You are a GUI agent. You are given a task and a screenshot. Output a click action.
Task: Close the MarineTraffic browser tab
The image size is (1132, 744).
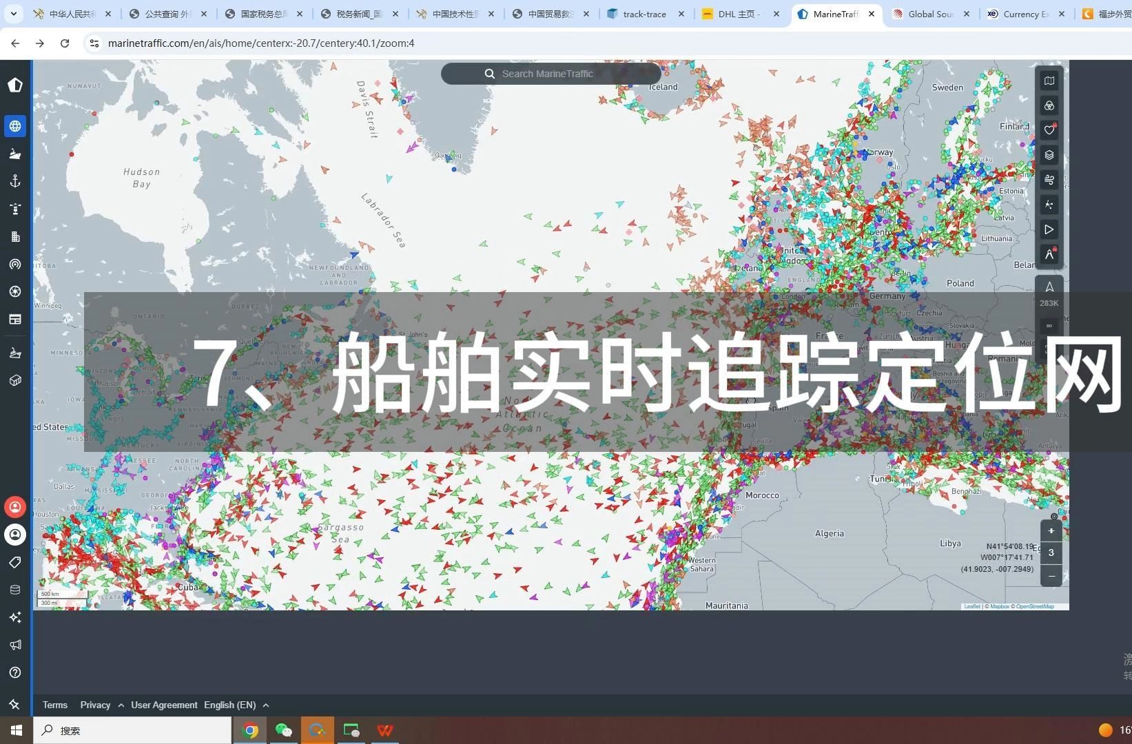coord(872,14)
